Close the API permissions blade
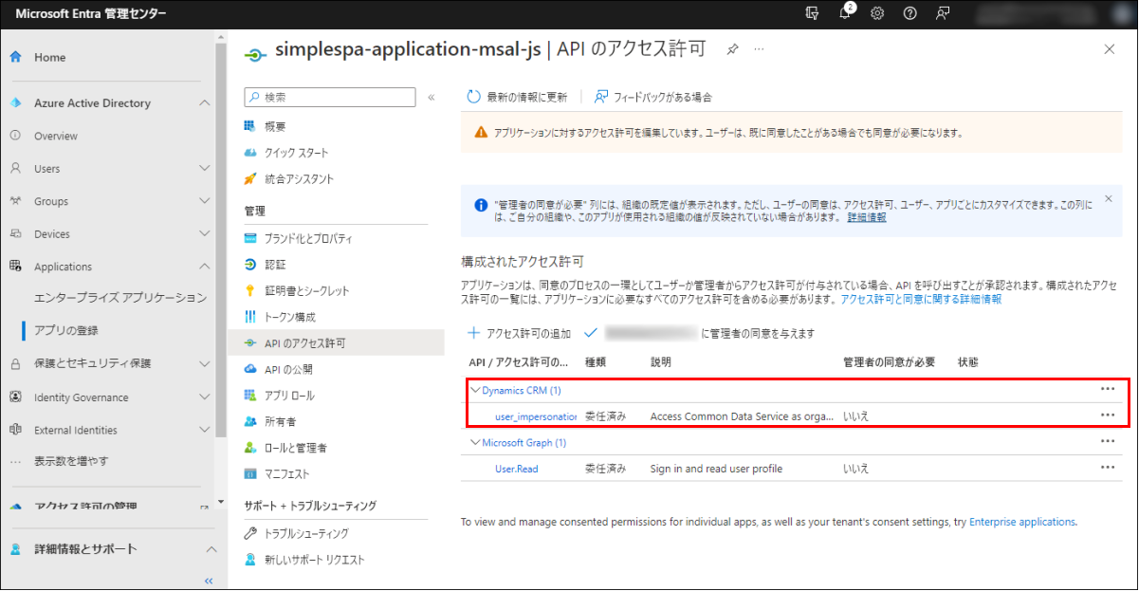 1111,48
